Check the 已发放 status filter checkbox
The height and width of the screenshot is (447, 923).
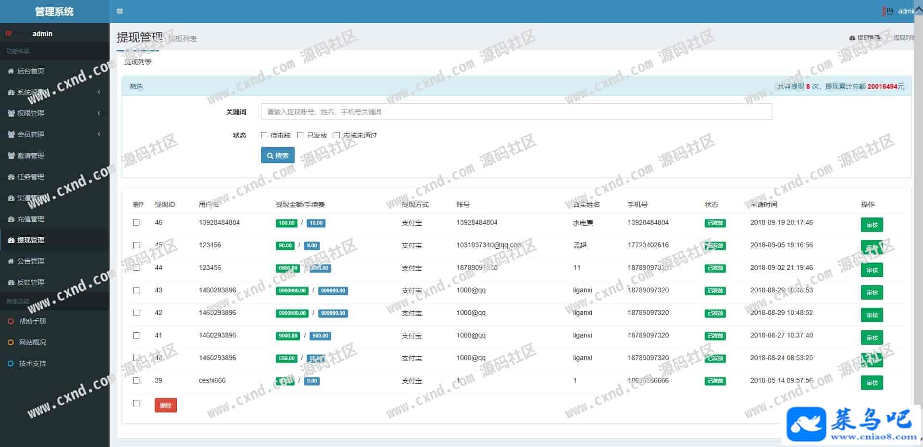pos(300,135)
